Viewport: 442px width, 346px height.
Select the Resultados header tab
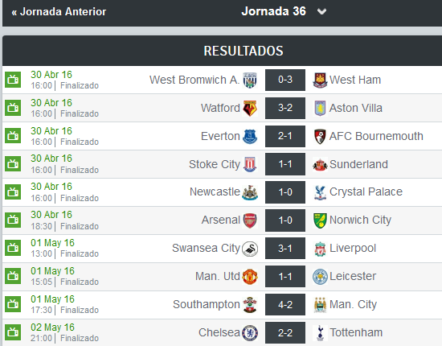pos(244,51)
